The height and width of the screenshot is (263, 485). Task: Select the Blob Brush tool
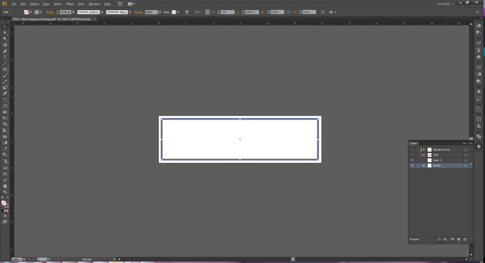(x=5, y=88)
